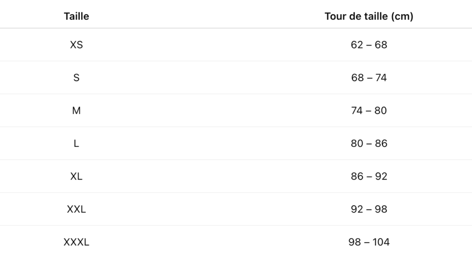Click the number 104 in the XXXL row
Viewport: 472px width, 274px height.
(x=381, y=242)
